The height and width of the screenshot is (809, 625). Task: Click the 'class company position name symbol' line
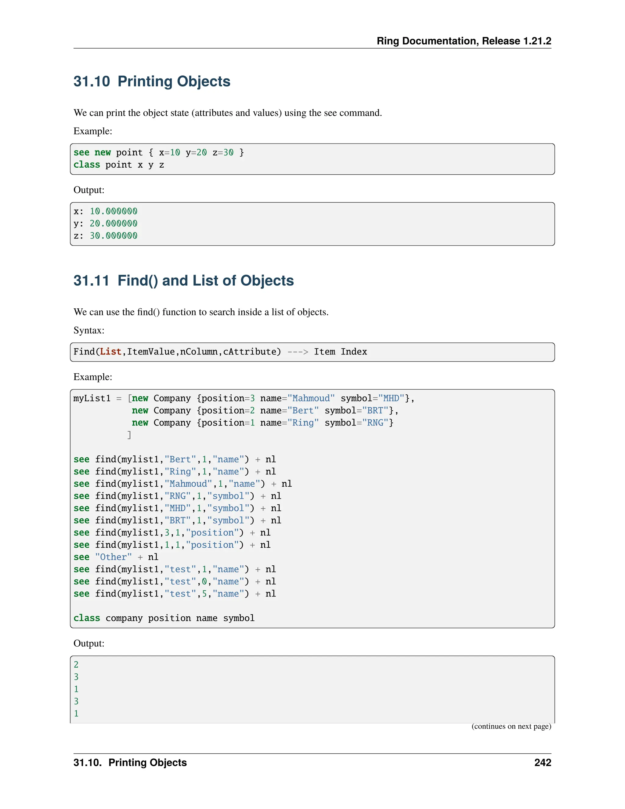pos(164,618)
